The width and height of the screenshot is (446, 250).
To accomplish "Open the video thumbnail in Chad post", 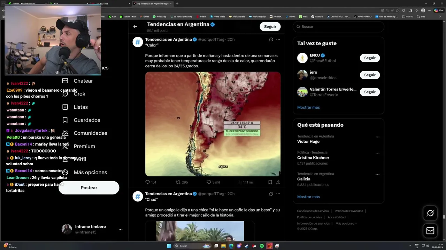I will 200,231.
